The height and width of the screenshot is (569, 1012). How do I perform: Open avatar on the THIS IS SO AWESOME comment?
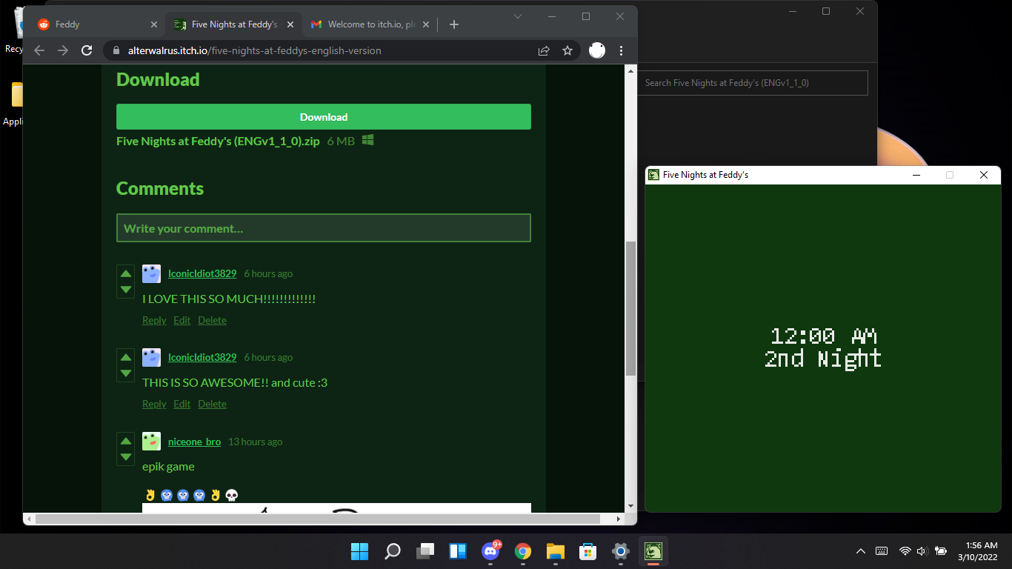151,358
